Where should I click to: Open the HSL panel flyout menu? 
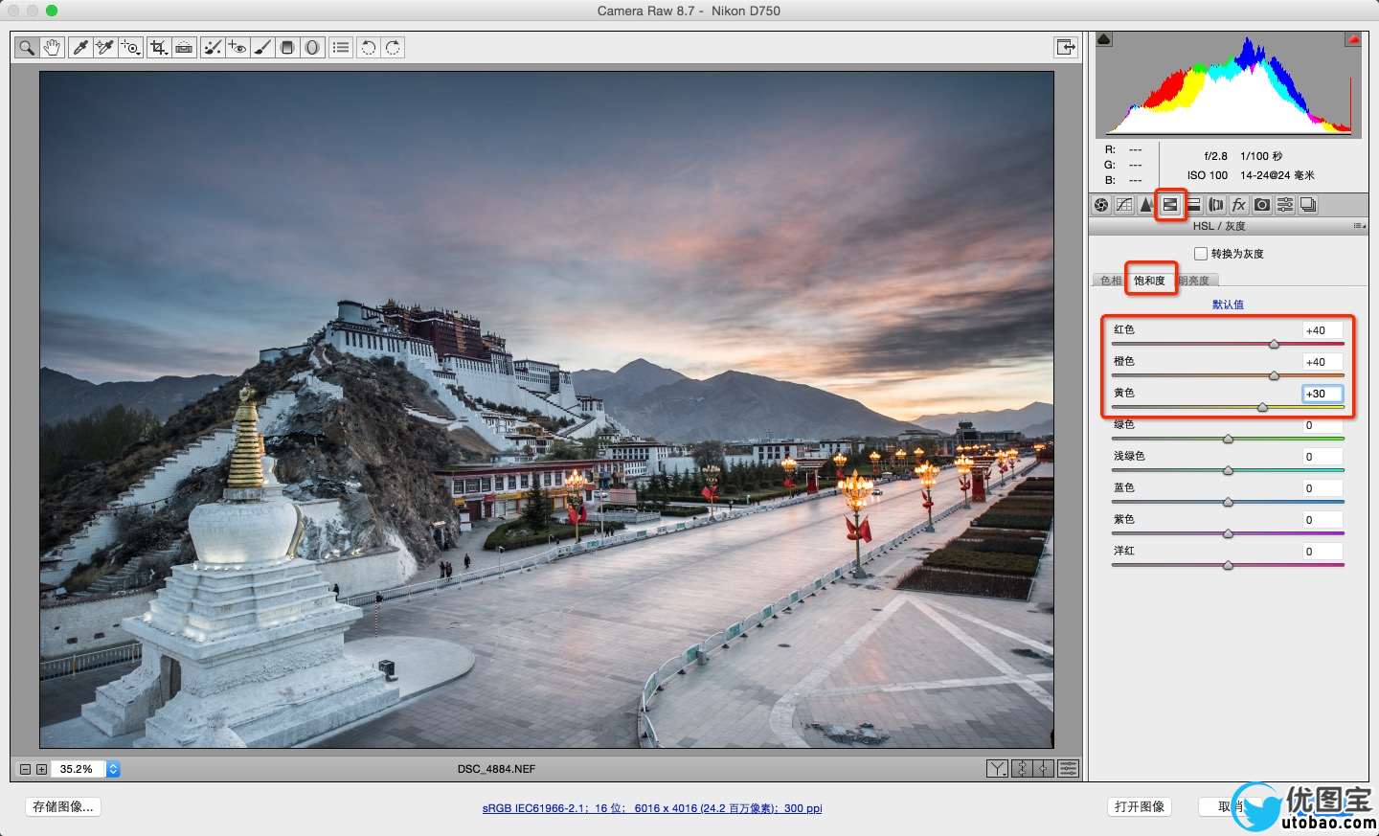pyautogui.click(x=1360, y=226)
